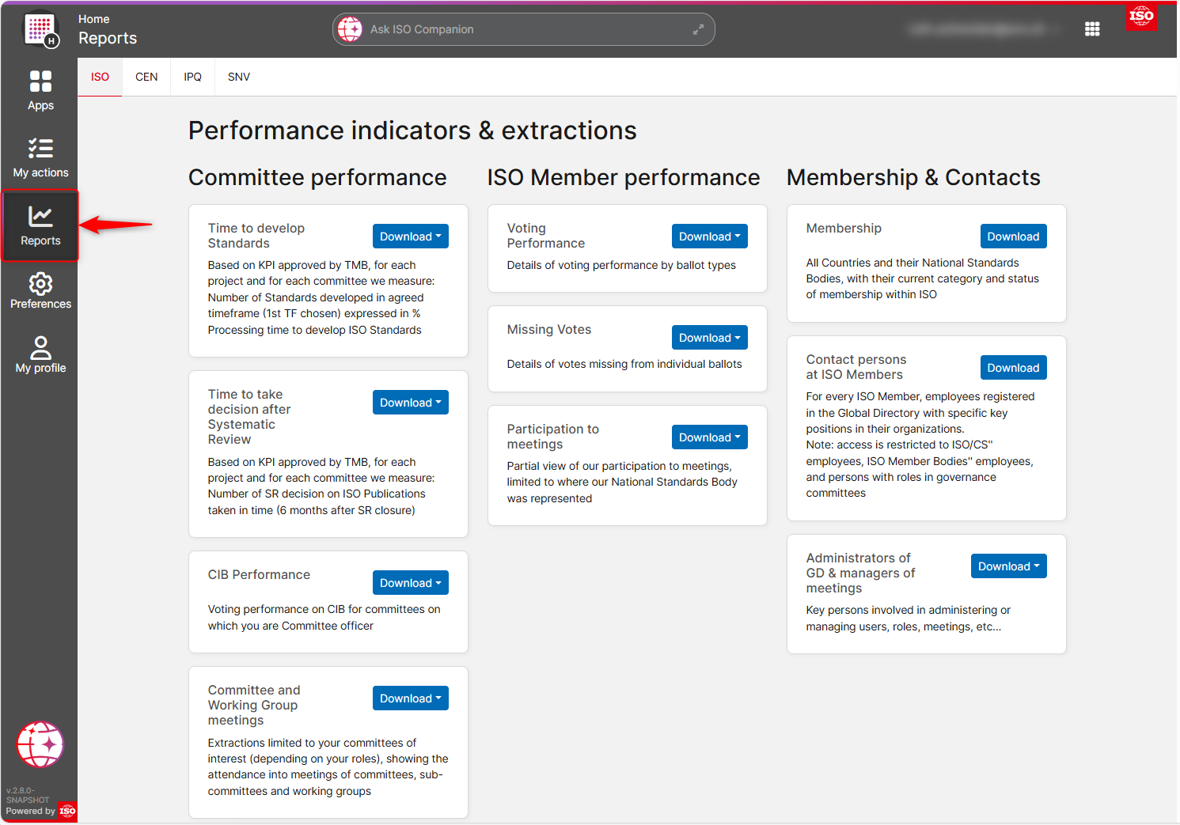Screen dimensions: 1180x825
Task: Click the Contact persons at ISO Members title
Action: coord(856,367)
